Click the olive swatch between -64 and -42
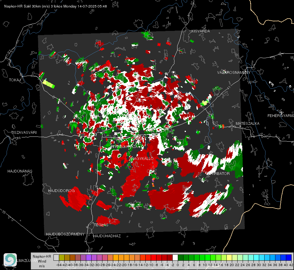This screenshot has width=294, height=270. (62, 257)
